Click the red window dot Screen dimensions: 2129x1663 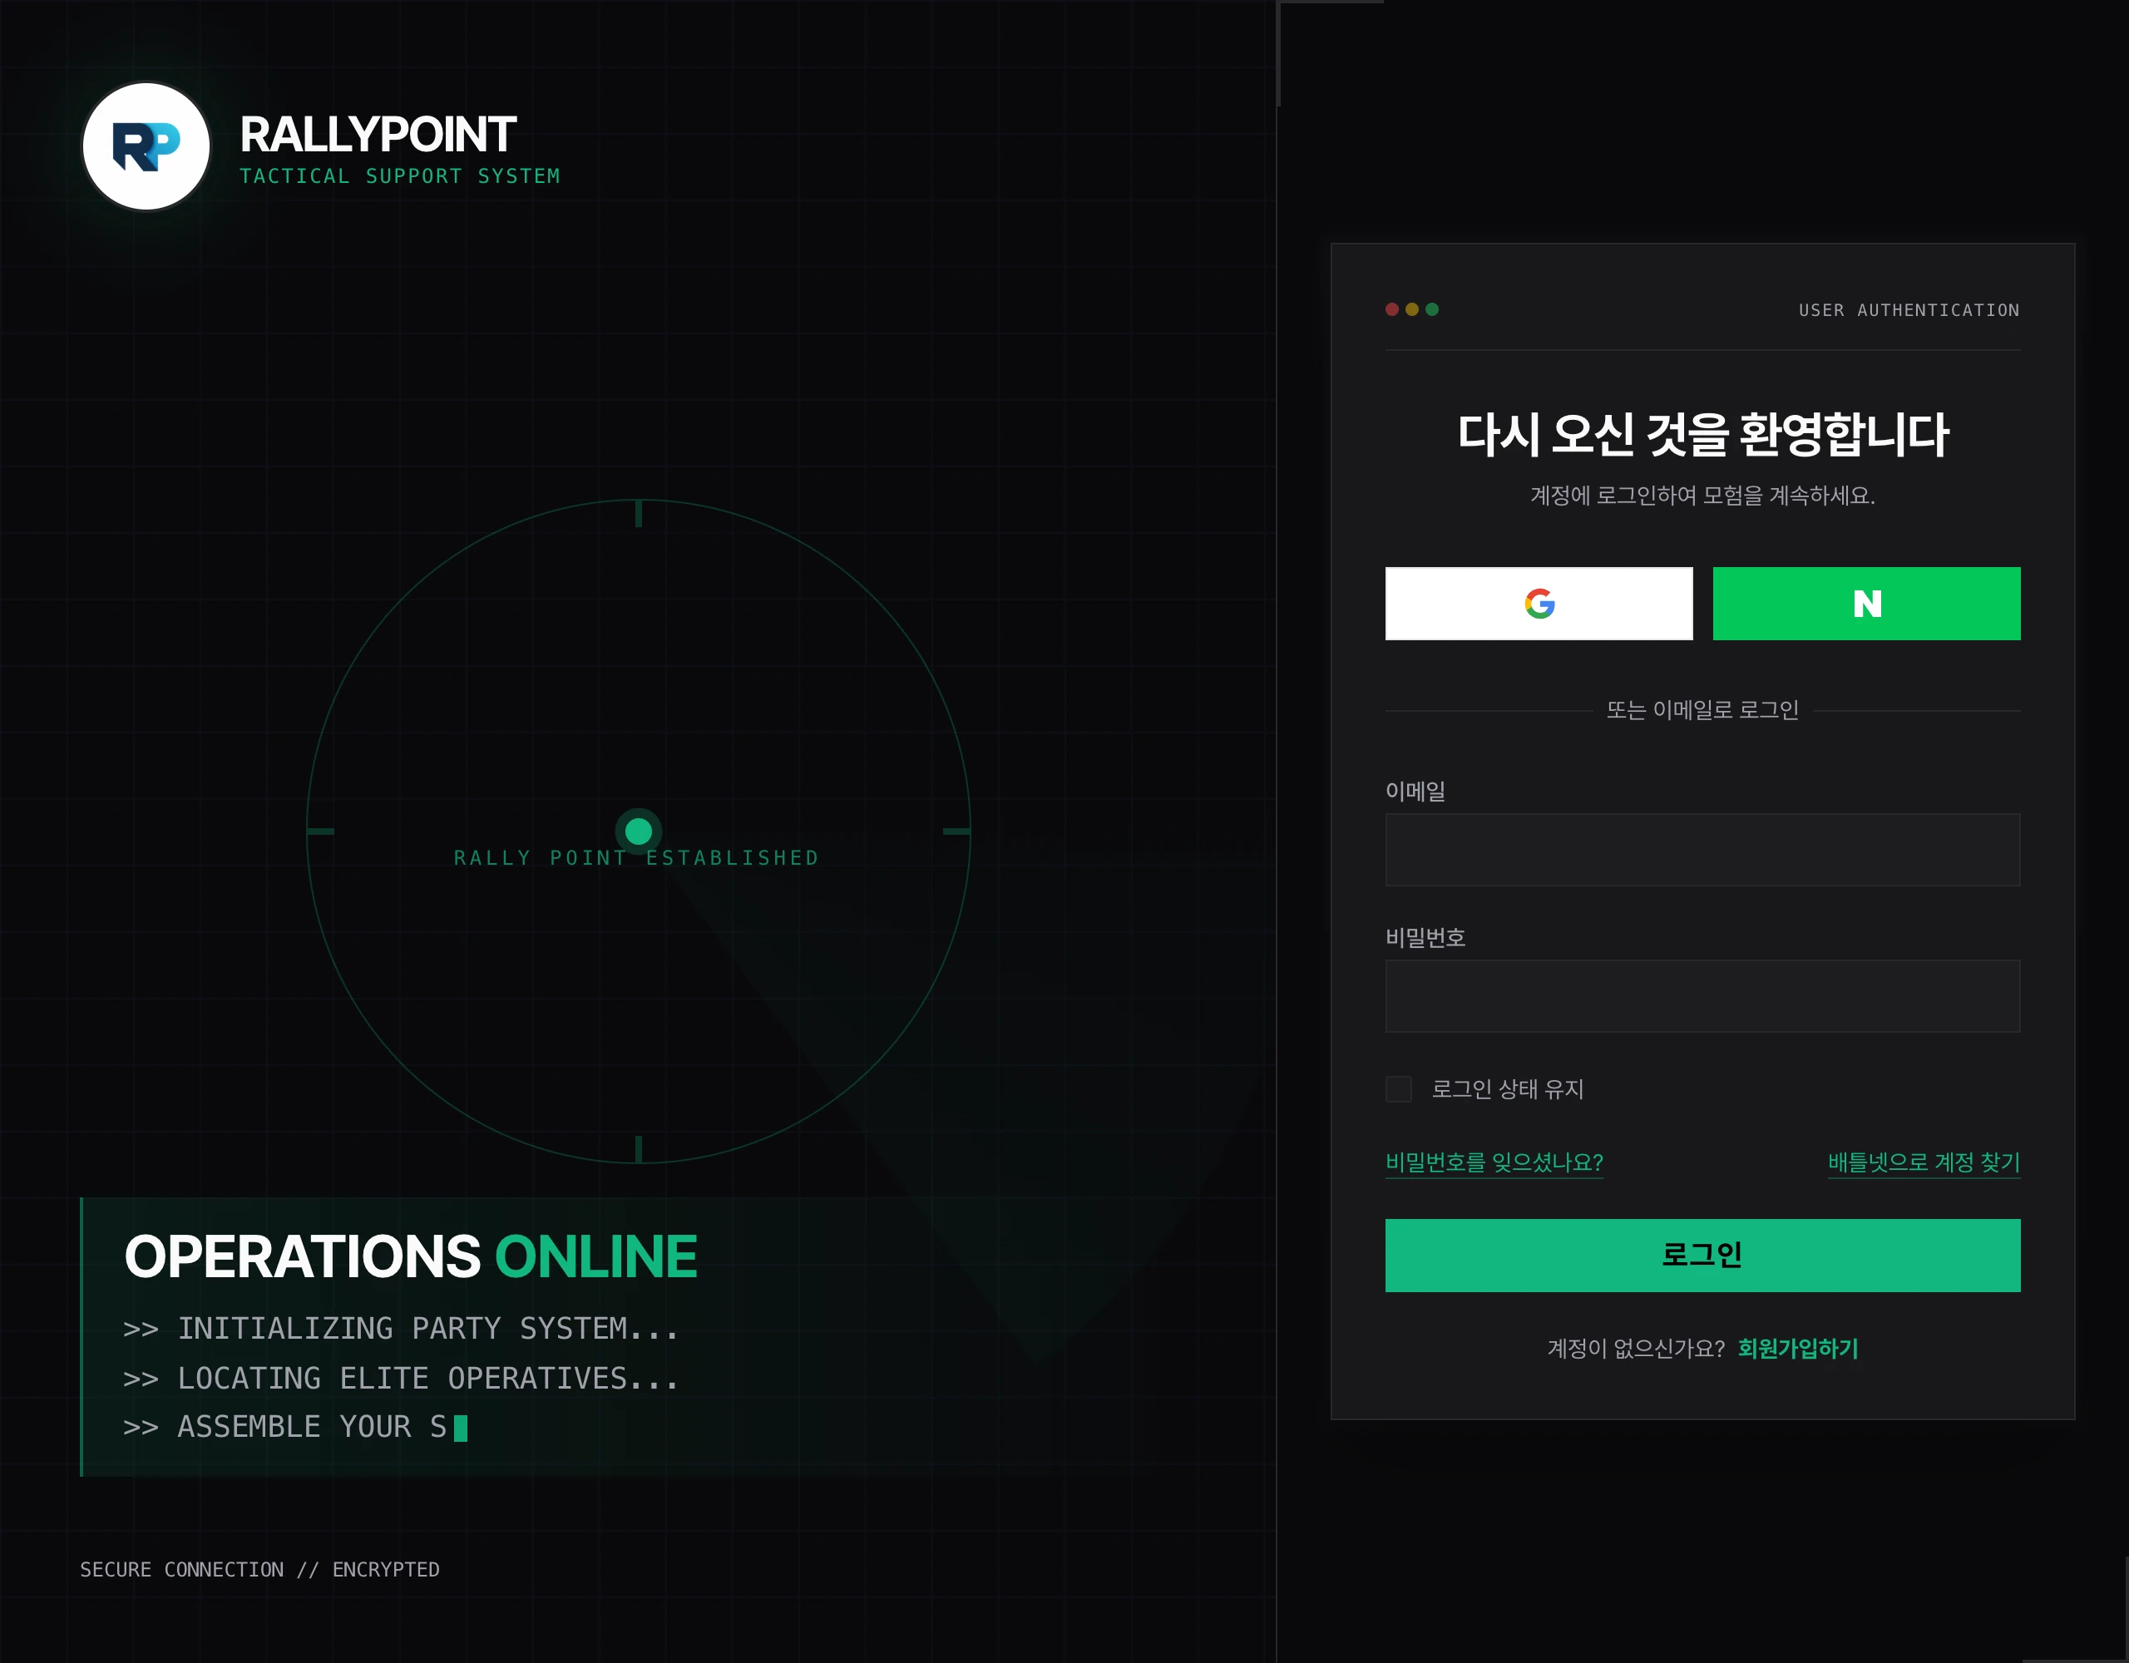click(1392, 309)
